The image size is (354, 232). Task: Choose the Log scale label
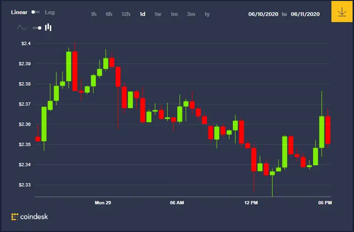(x=50, y=12)
